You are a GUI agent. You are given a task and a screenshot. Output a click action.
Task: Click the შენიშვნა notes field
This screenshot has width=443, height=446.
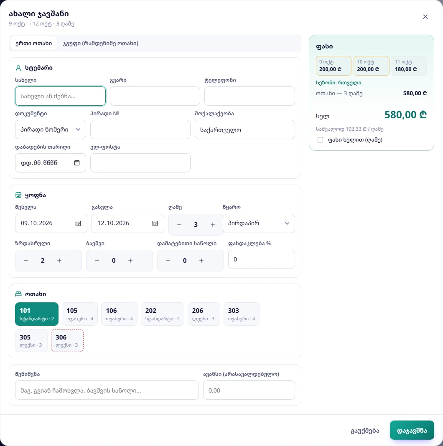click(107, 390)
